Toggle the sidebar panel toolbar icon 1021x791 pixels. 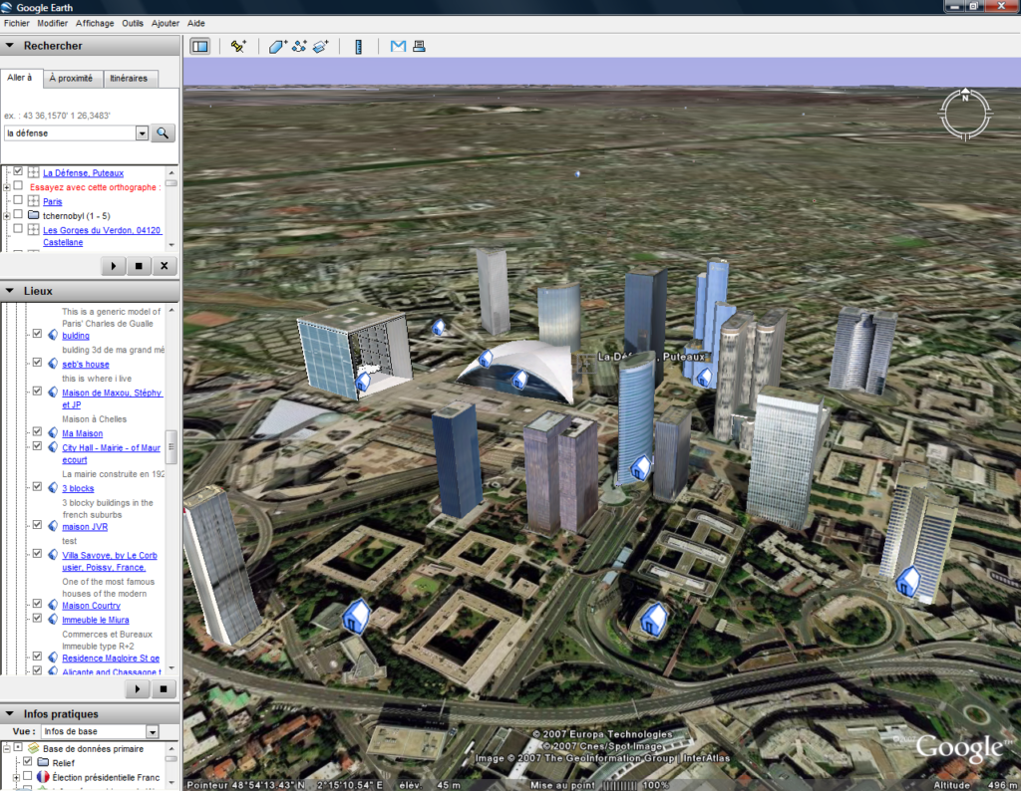[199, 46]
